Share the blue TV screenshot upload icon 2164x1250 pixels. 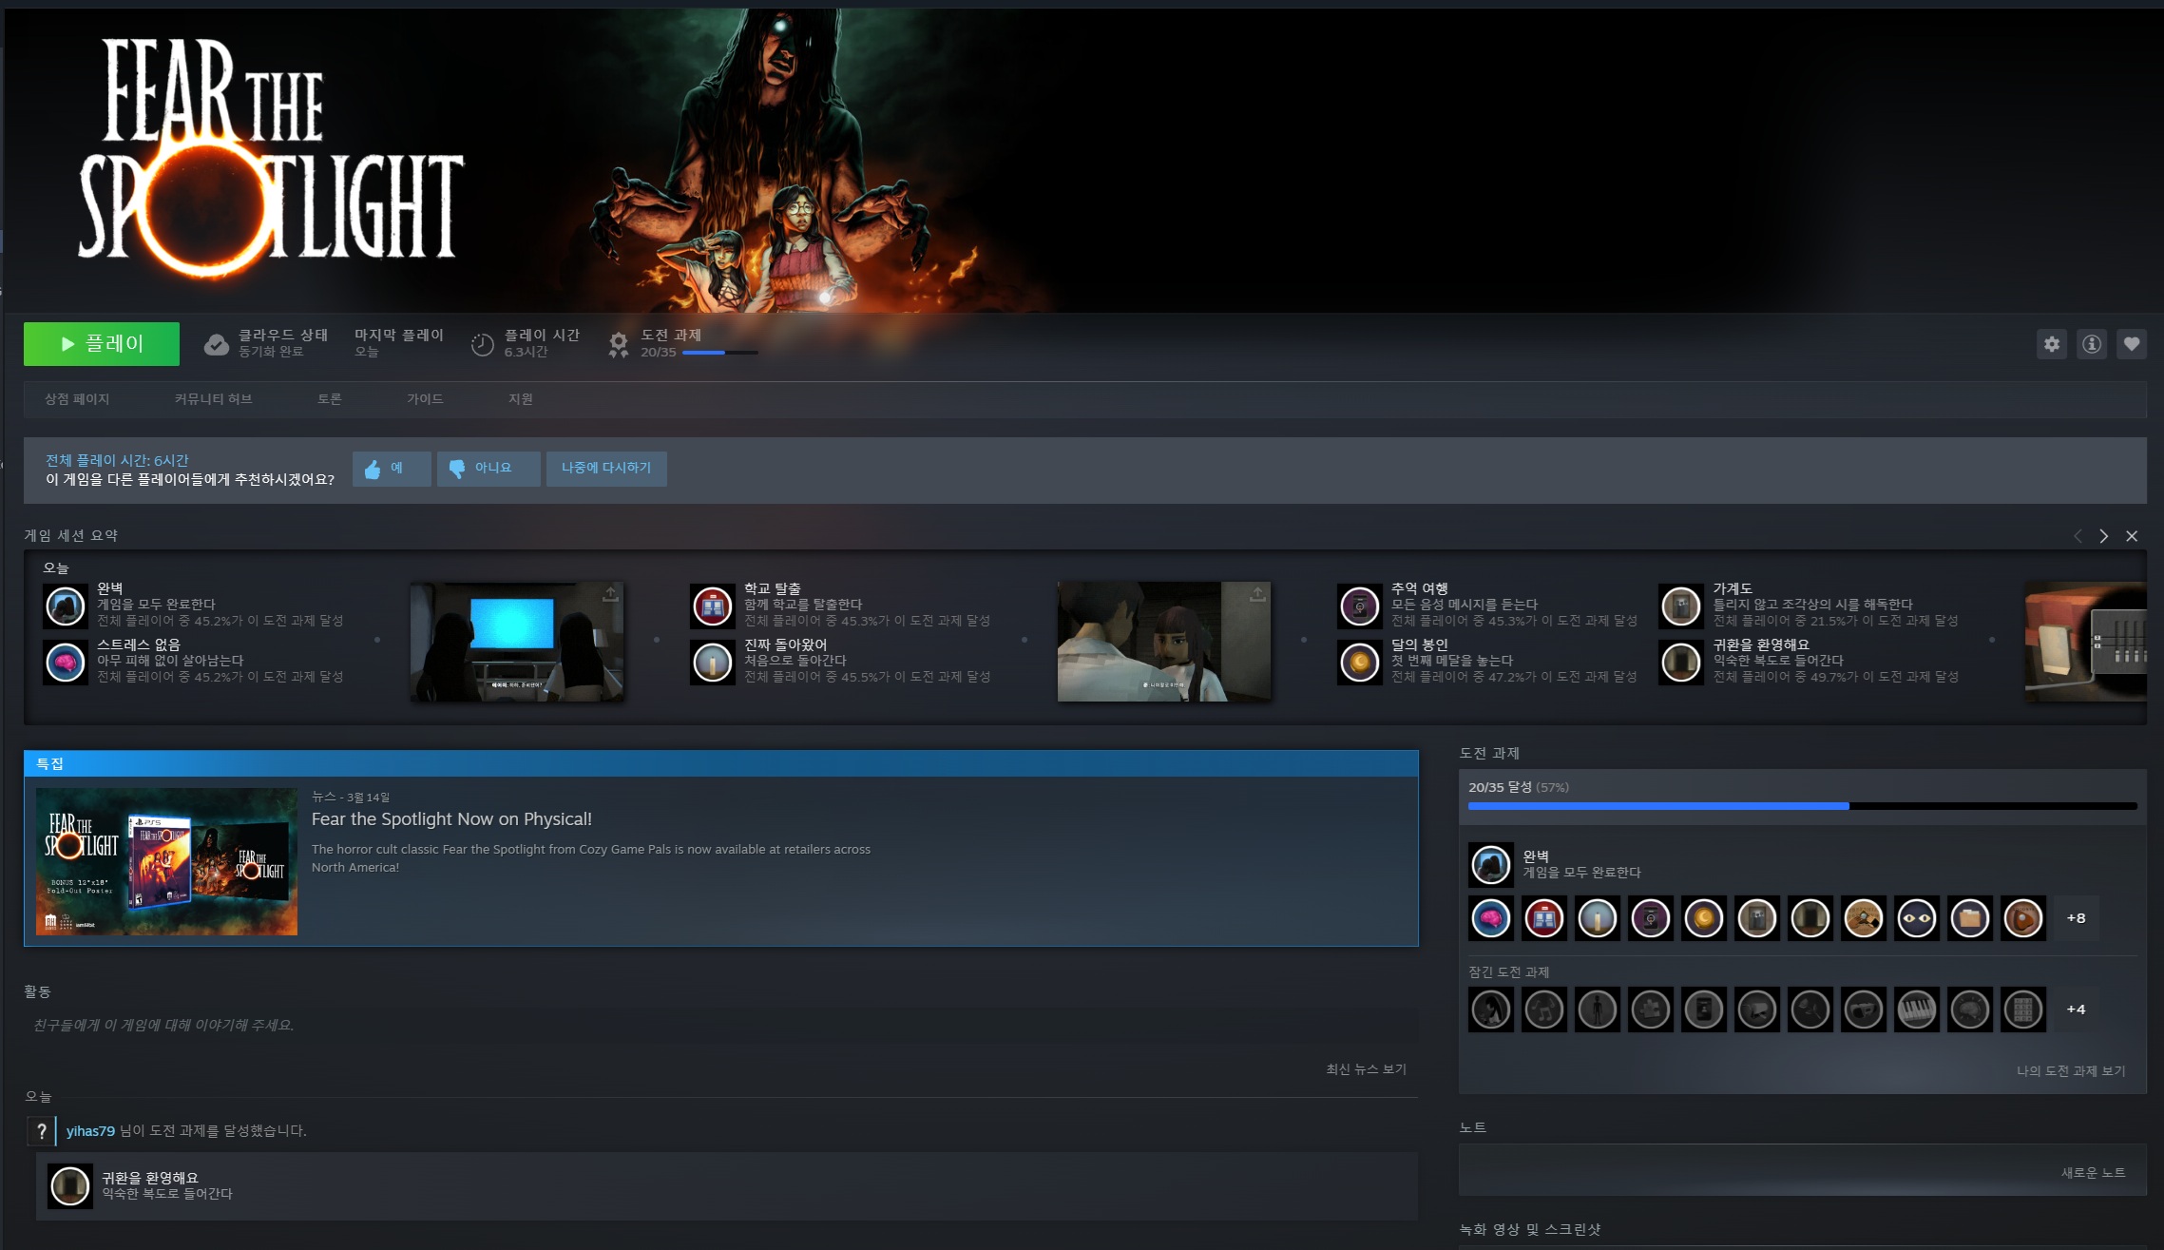pos(610,594)
